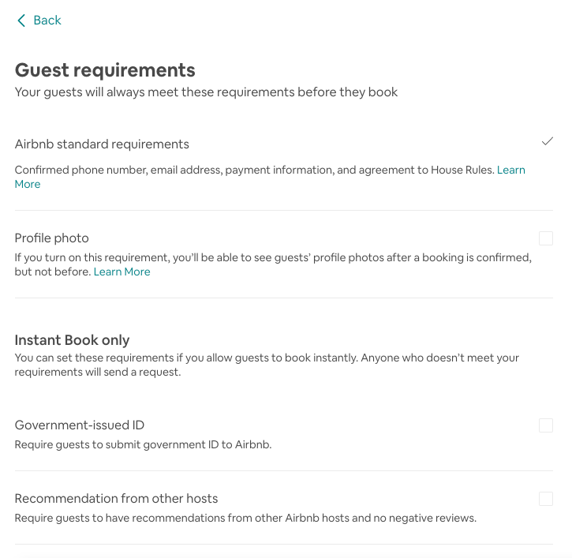
Task: Click the Profile photo label text
Action: click(52, 238)
